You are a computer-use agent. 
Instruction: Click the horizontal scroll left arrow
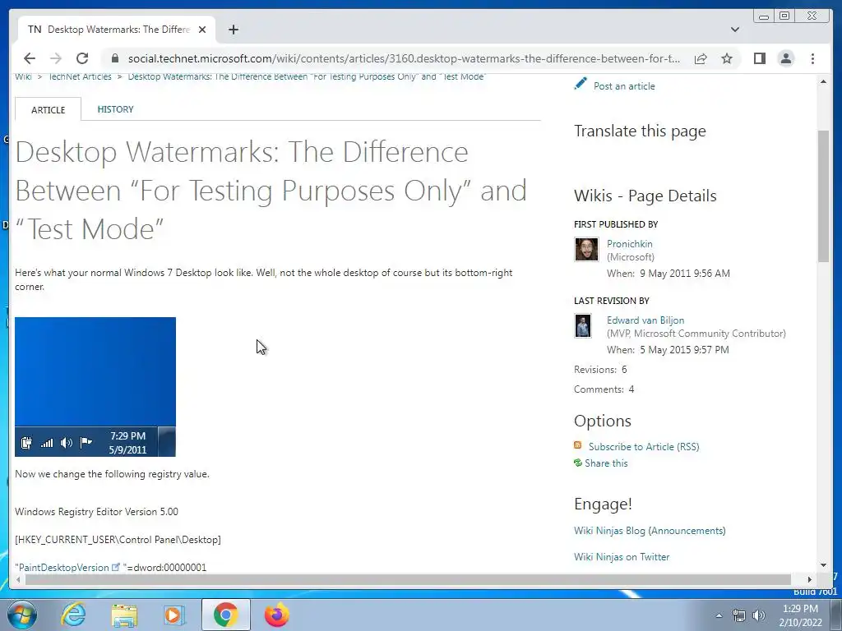tap(19, 579)
